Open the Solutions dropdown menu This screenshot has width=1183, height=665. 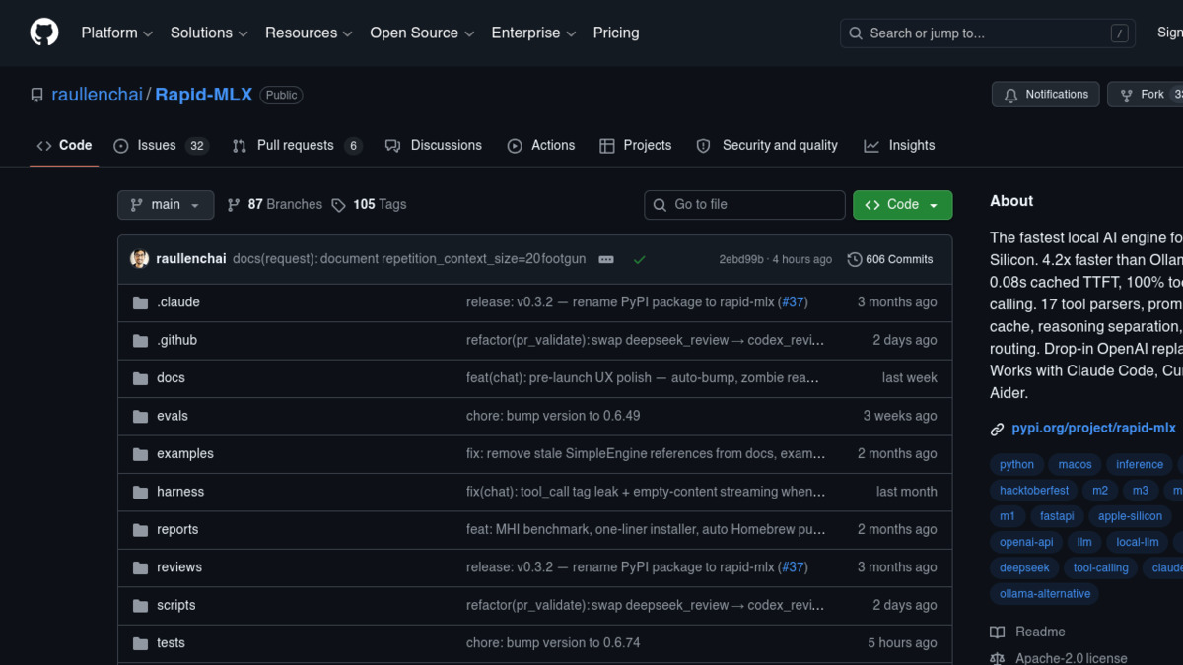(x=209, y=33)
